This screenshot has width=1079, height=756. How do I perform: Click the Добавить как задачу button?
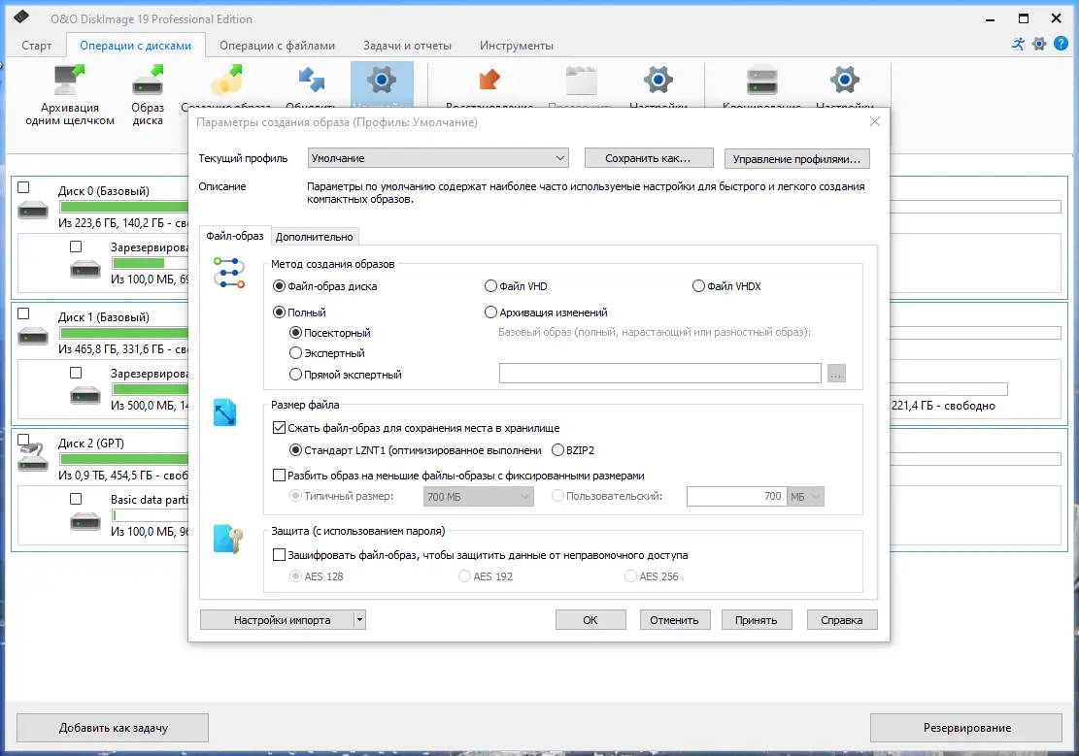tap(113, 728)
